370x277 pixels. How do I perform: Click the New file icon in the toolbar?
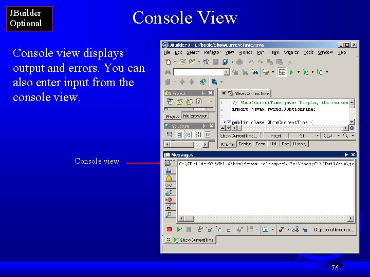point(168,62)
